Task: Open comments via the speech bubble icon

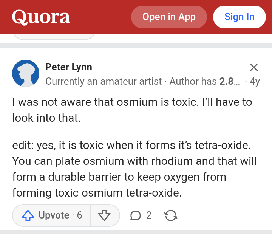Action: [x=135, y=215]
